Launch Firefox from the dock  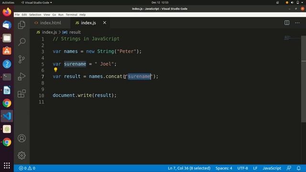[x=7, y=12]
